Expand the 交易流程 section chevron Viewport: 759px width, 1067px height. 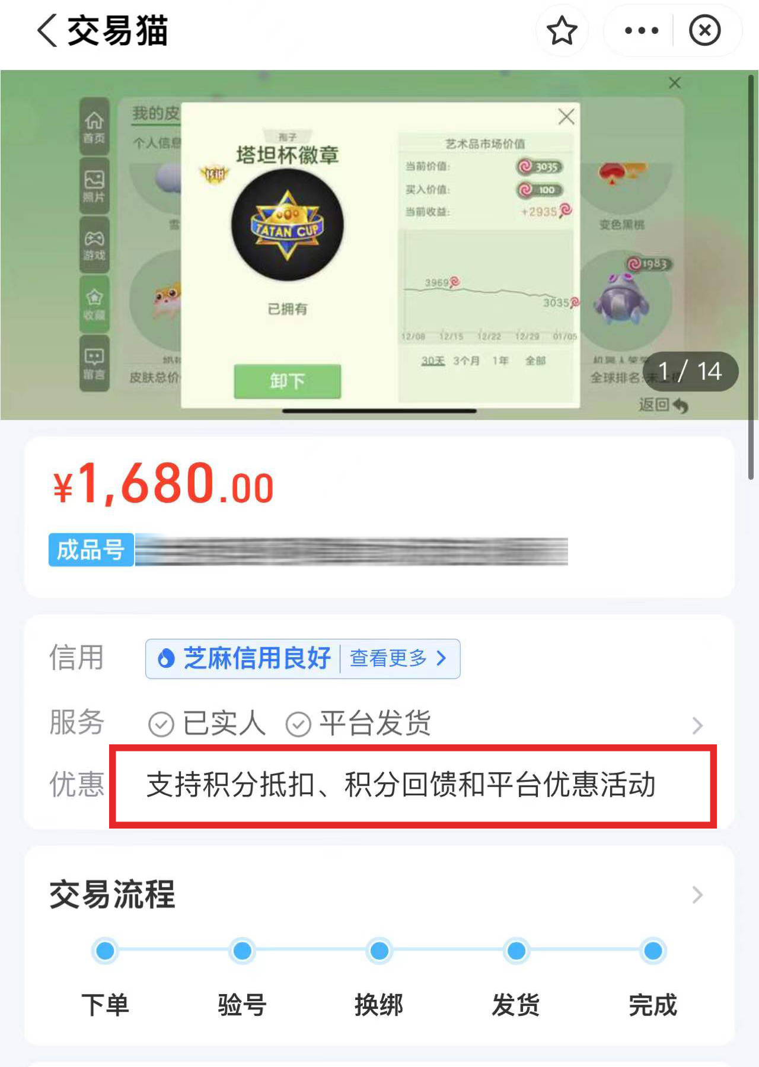698,894
